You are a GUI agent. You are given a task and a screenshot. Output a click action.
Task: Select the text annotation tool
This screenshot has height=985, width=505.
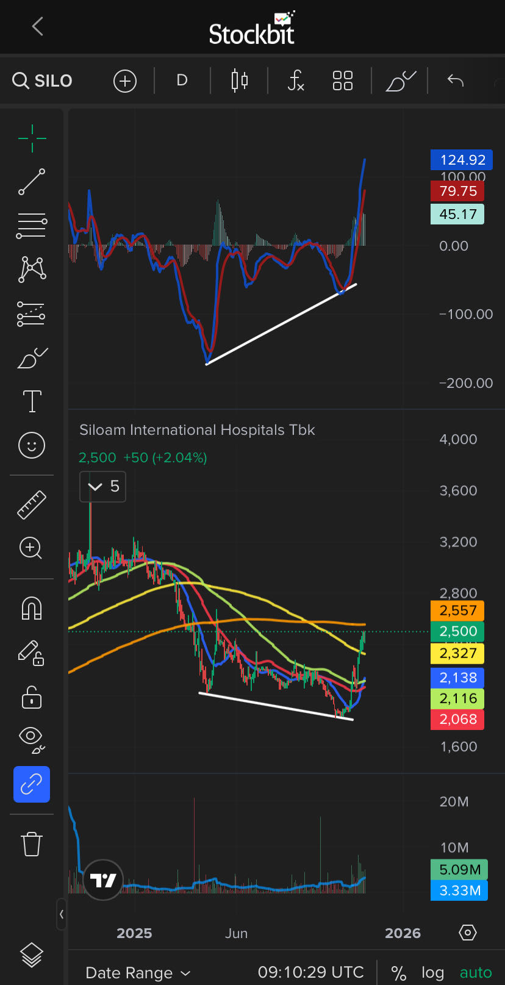[32, 401]
